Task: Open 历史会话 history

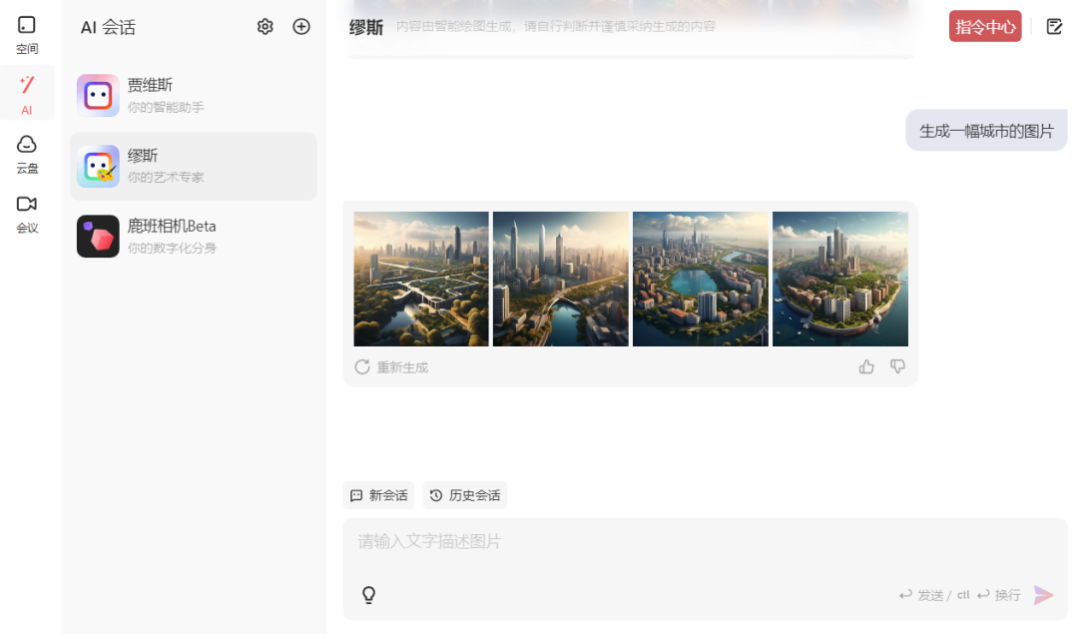Action: 465,495
